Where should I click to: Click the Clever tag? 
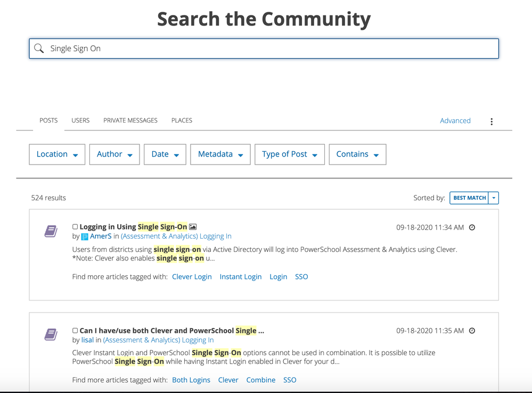pos(228,380)
